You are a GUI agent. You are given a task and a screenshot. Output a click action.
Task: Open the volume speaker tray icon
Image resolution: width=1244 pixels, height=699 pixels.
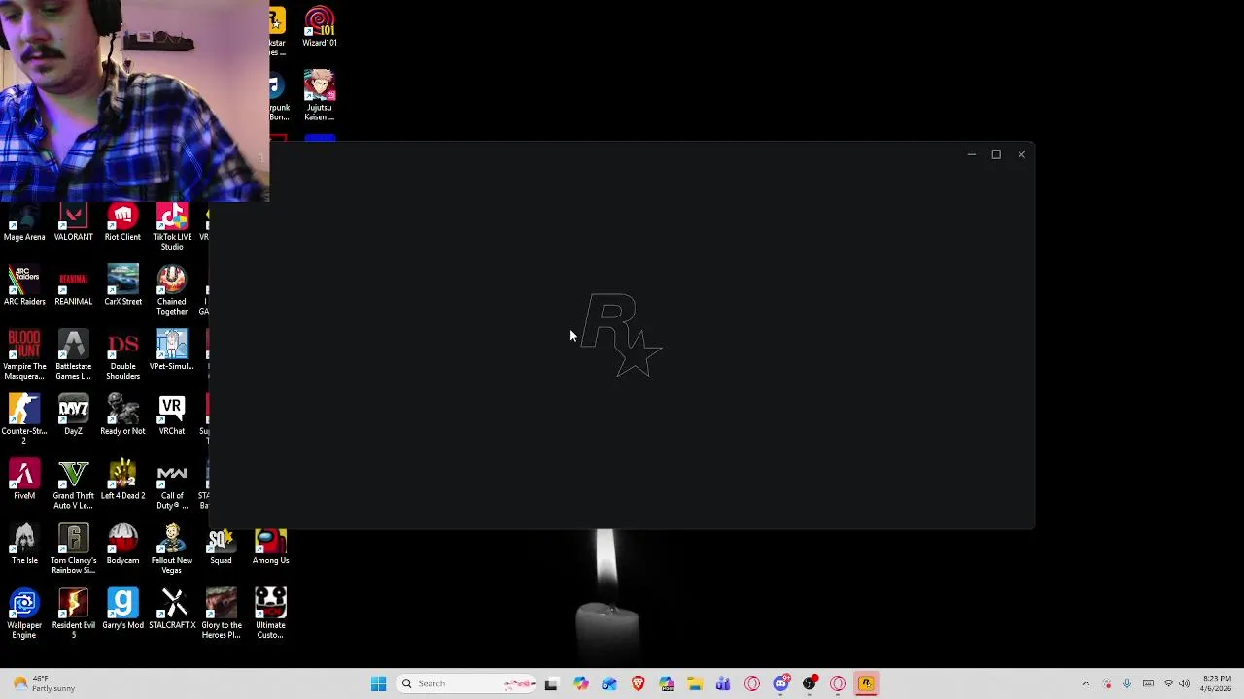[1185, 683]
